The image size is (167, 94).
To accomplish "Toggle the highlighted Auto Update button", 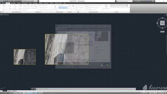I will pyautogui.click(x=63, y=8).
